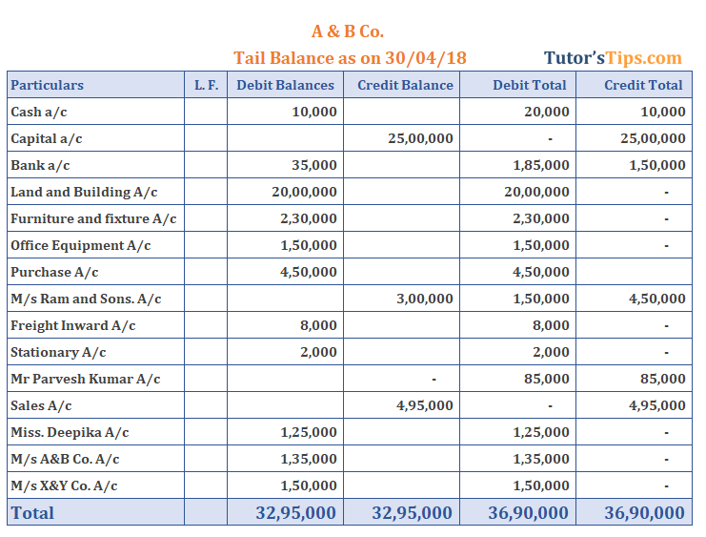
Task: Select Bank a/c credit total 1,50,000
Action: (x=657, y=165)
